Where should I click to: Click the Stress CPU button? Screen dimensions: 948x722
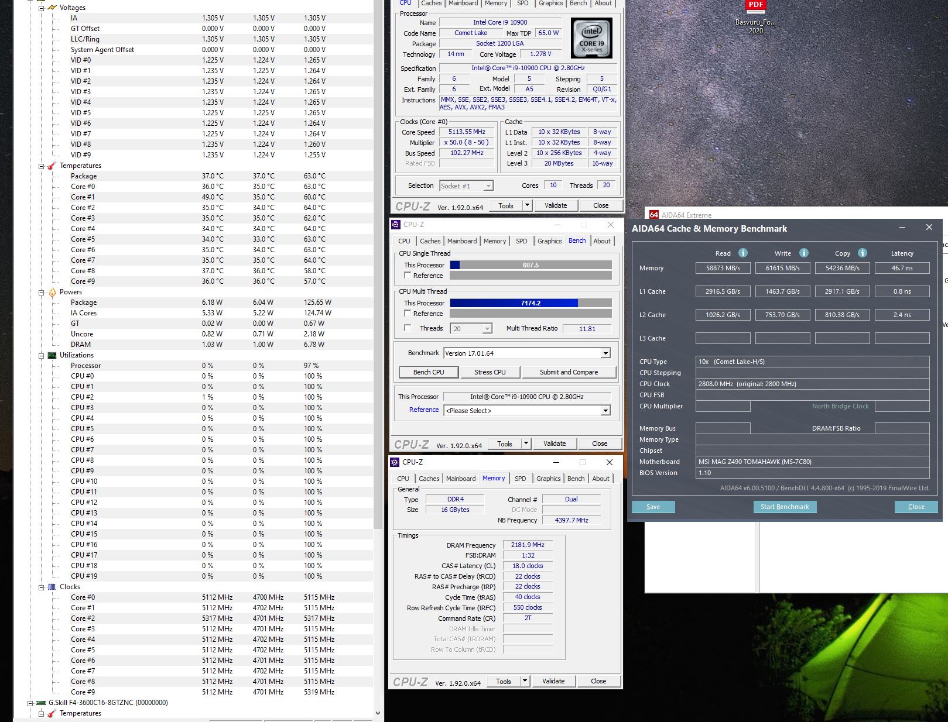tap(490, 372)
